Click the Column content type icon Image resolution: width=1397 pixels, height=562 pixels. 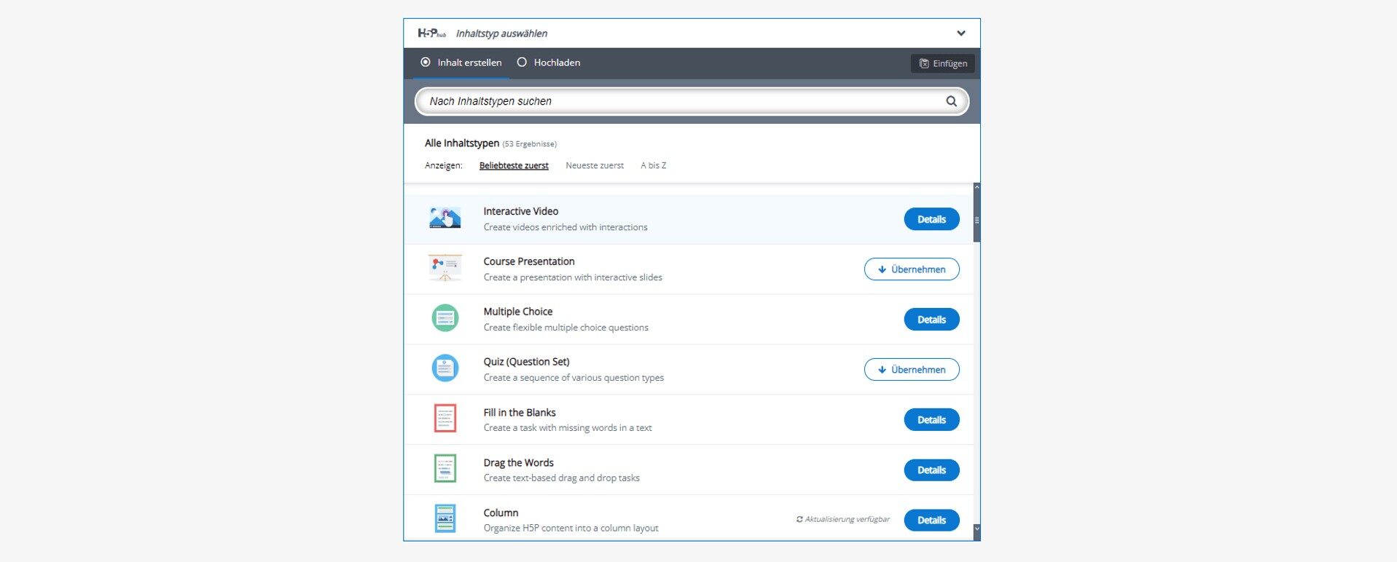coord(445,519)
